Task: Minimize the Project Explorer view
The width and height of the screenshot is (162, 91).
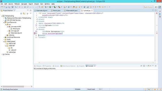Action: (x=28, y=10)
